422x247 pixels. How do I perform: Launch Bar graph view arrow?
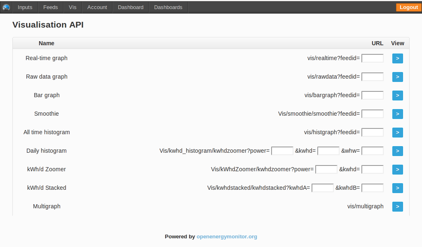click(x=397, y=96)
